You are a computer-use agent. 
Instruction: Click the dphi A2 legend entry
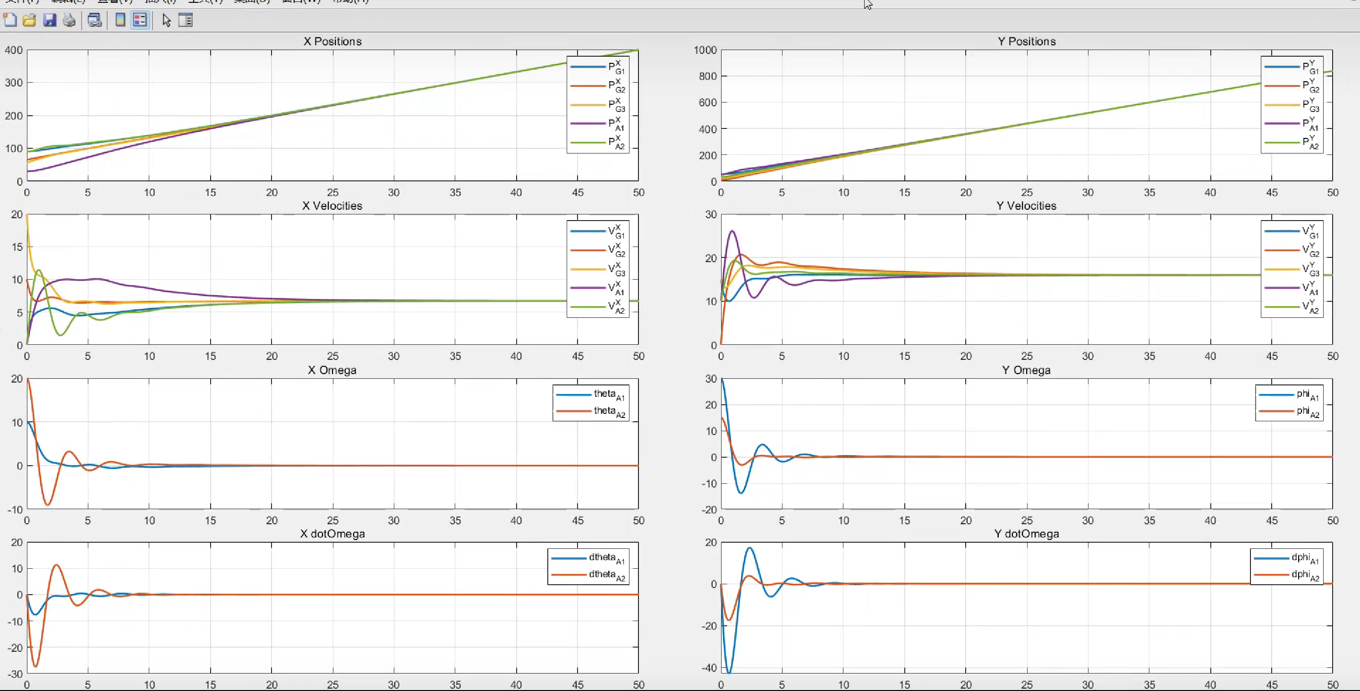click(x=1305, y=575)
